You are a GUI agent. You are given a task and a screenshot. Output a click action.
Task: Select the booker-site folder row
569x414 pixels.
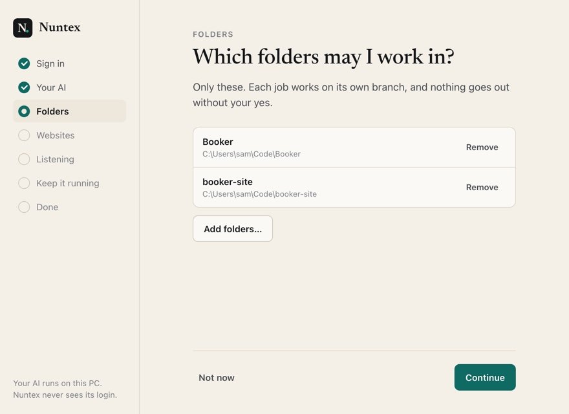354,188
